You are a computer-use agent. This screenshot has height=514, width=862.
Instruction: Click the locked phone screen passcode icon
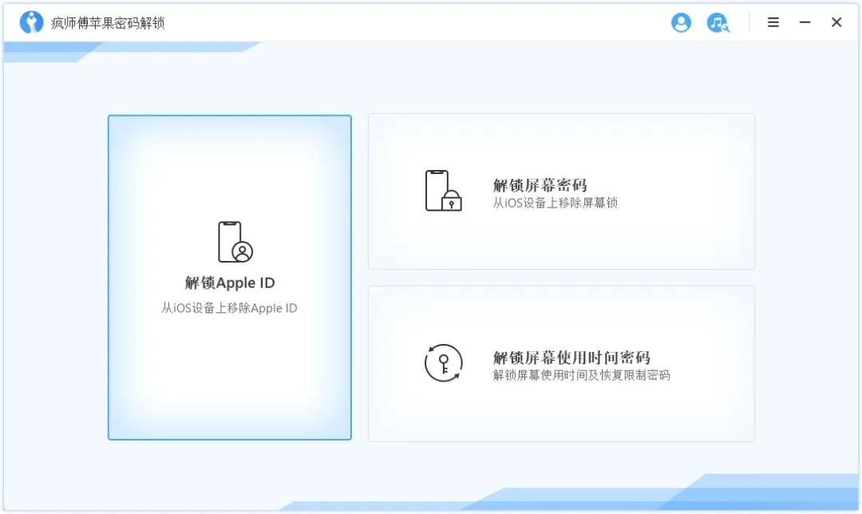coord(441,189)
